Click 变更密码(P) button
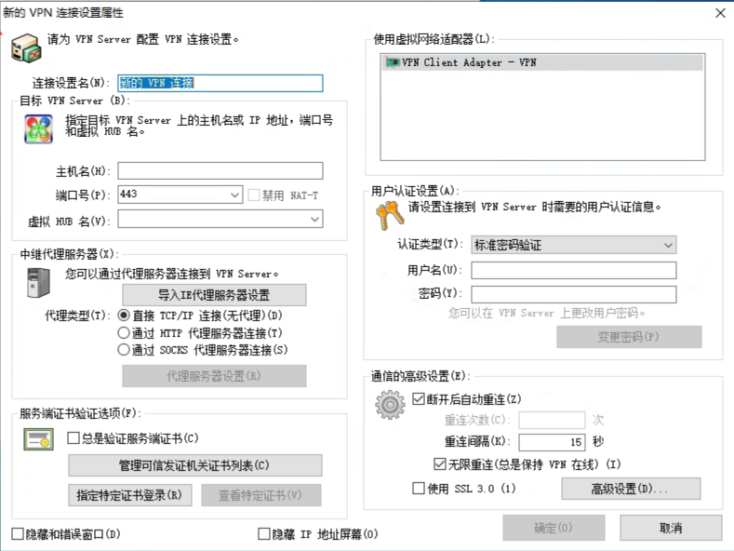Viewport: 734px width, 551px height. (x=629, y=337)
